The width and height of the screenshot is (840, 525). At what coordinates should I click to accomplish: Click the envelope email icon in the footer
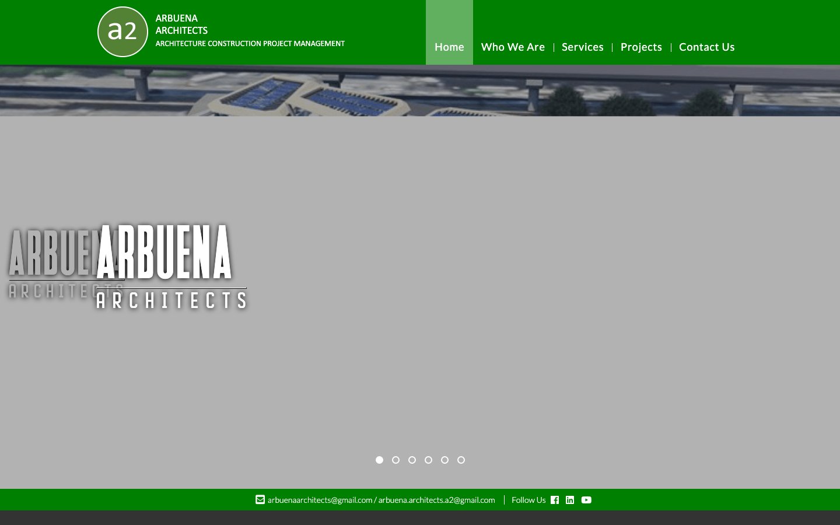tap(260, 499)
